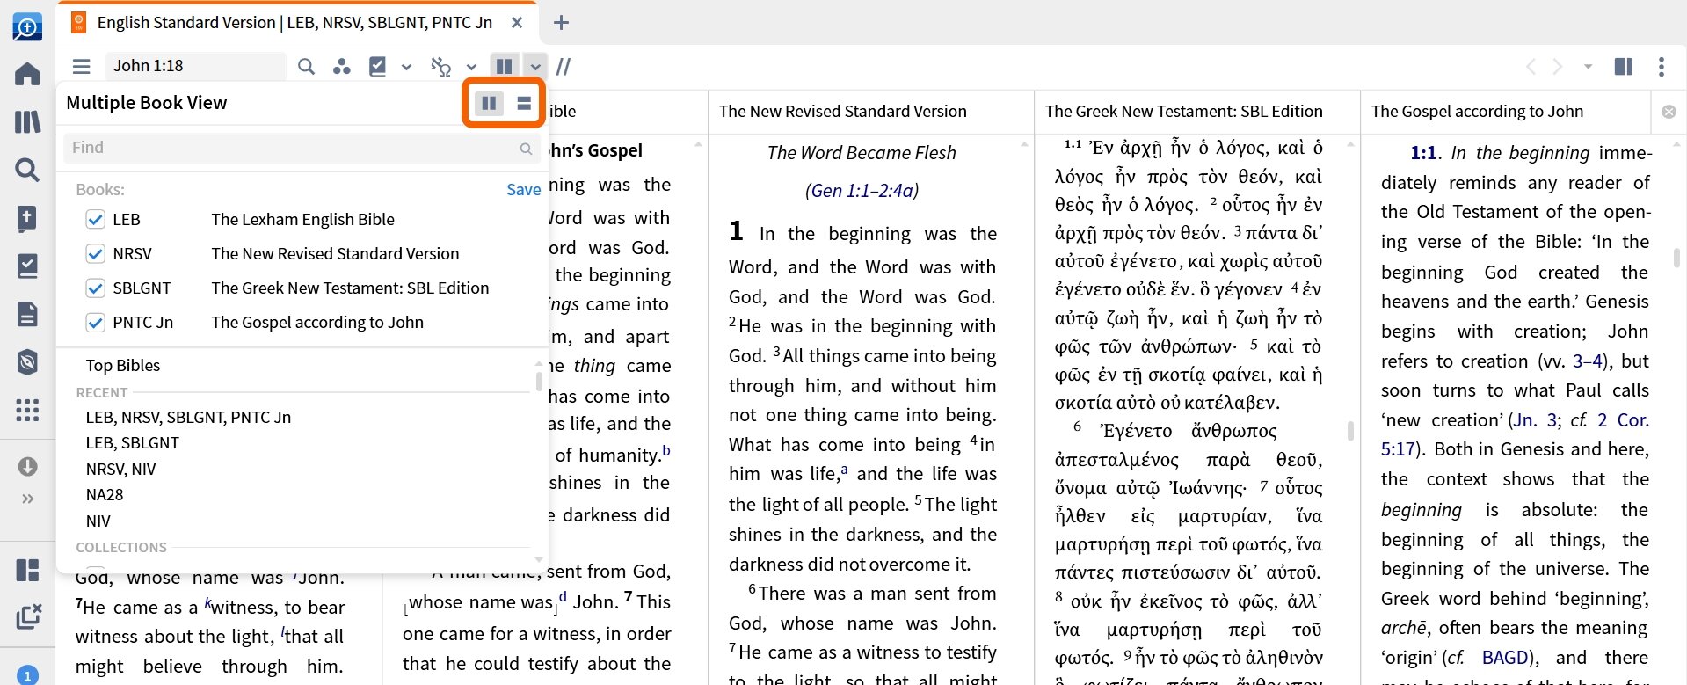Choose the NIV recent entry
The width and height of the screenshot is (1687, 685).
(98, 521)
